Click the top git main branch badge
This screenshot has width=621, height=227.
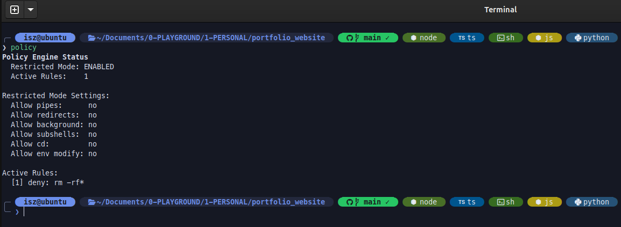[368, 38]
